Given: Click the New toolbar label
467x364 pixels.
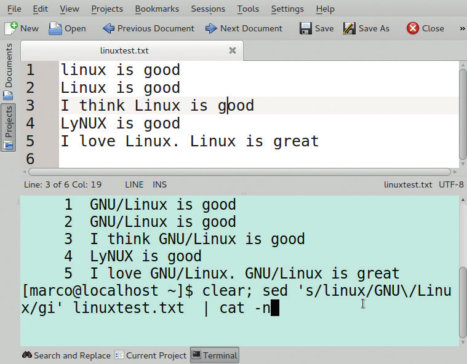Looking at the screenshot, I should pos(30,28).
